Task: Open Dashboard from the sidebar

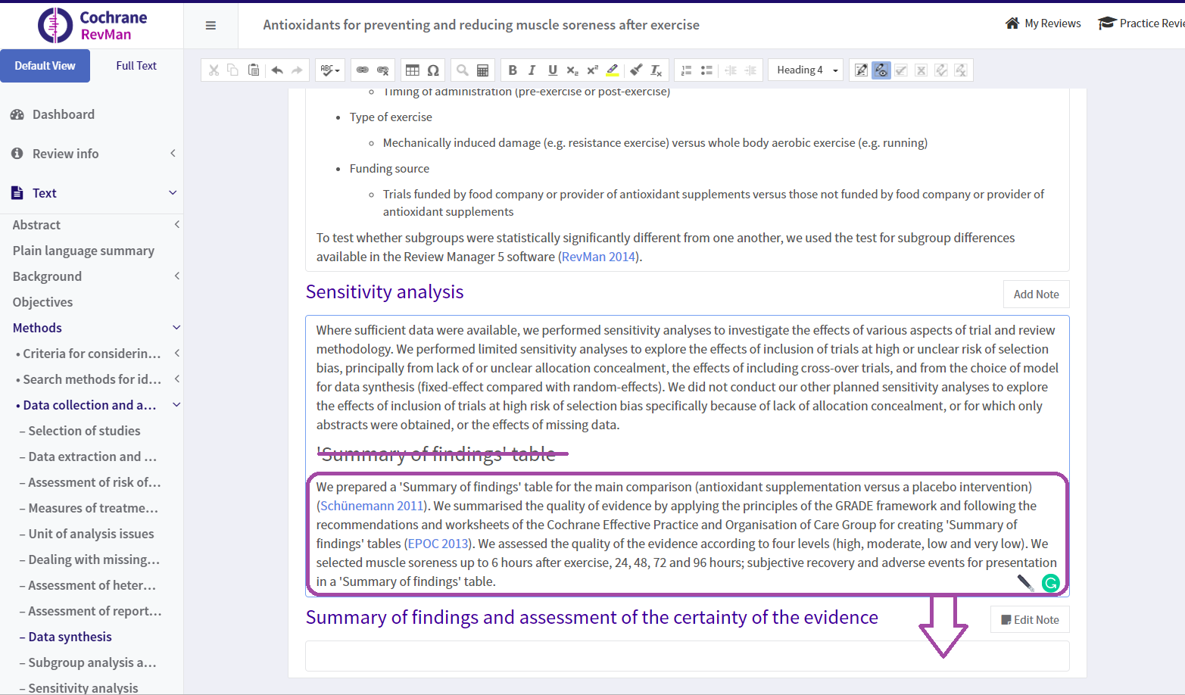Action: pos(64,114)
